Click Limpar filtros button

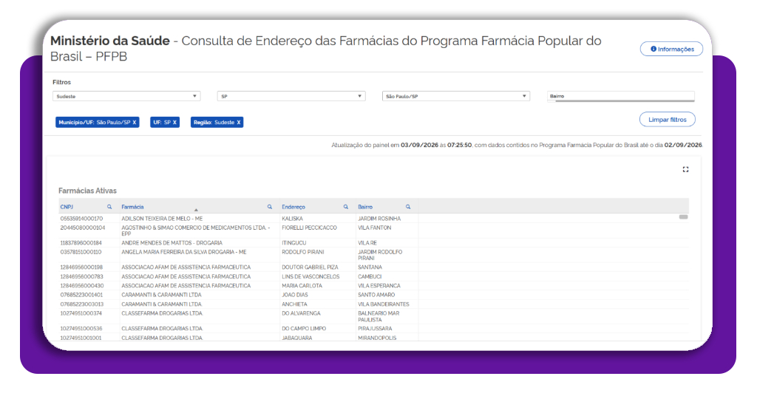668,120
